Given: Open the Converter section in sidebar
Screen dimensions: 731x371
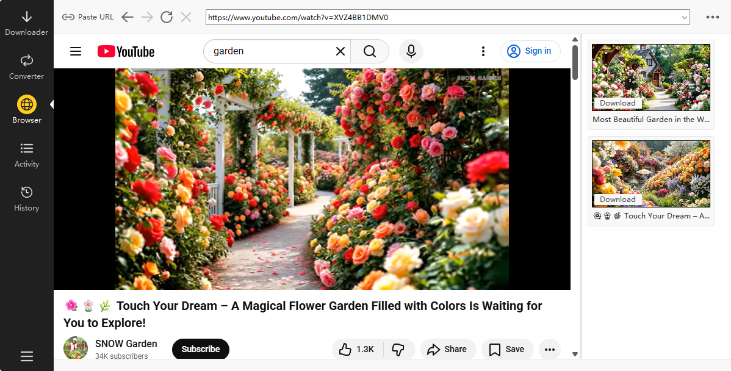Looking at the screenshot, I should (26, 67).
